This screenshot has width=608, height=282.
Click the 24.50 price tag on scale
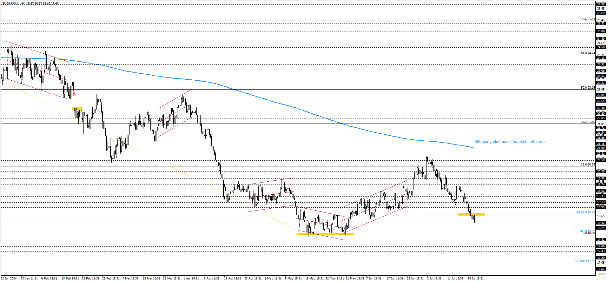coord(601,47)
